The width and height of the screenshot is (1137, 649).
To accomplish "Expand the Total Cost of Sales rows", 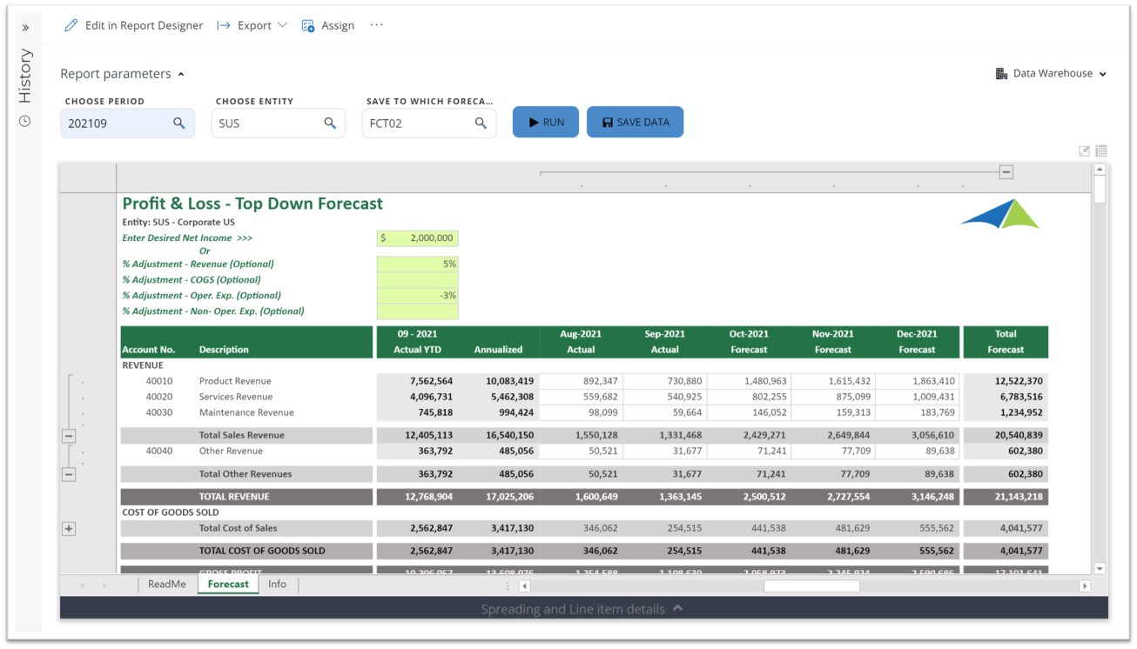I will tap(69, 528).
